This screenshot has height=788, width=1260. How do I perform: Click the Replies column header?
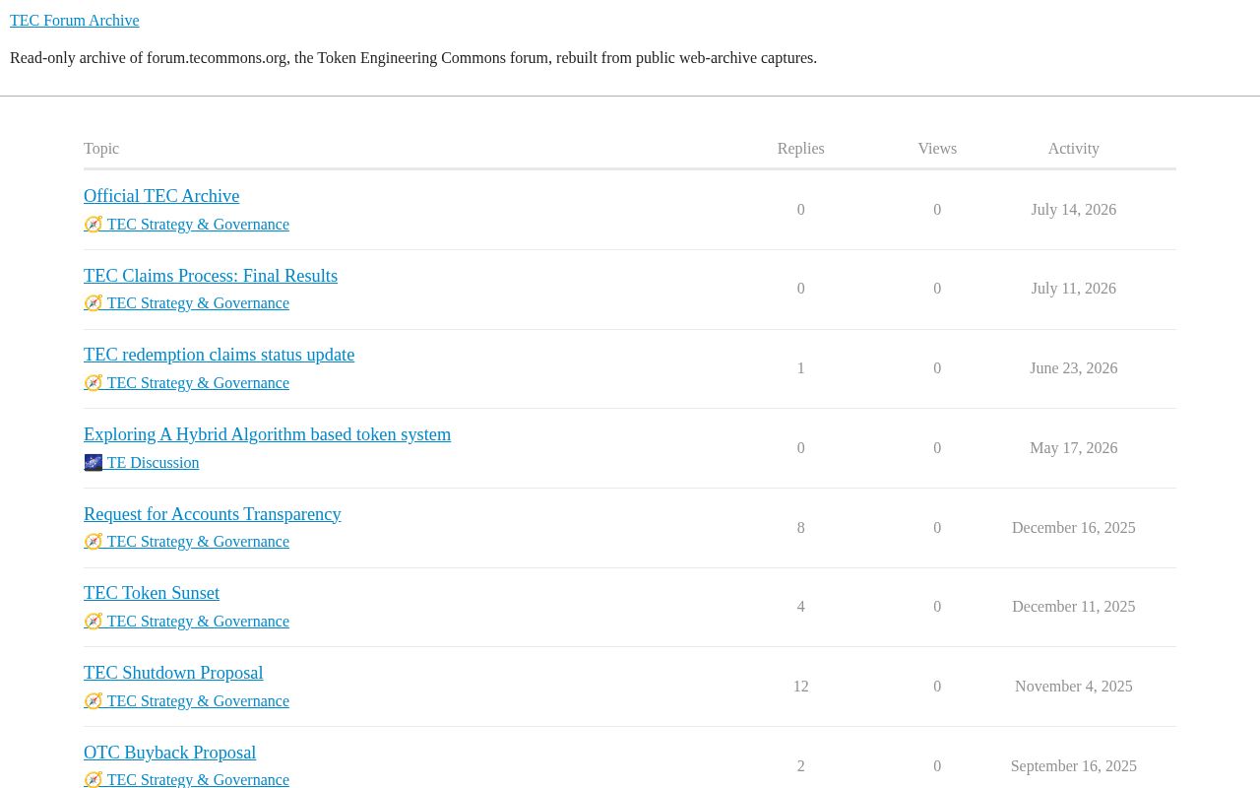click(800, 149)
